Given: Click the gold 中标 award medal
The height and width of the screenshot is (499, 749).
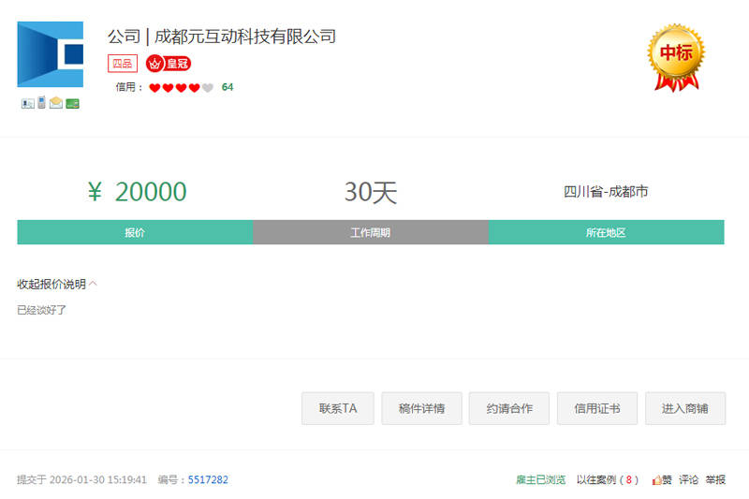Looking at the screenshot, I should [676, 55].
